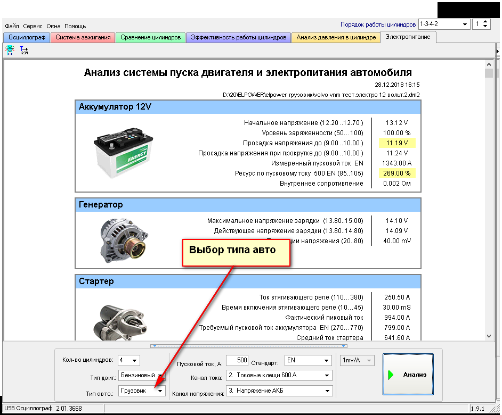
Task: Click the 1343.00 A measured current value
Action: [397, 163]
